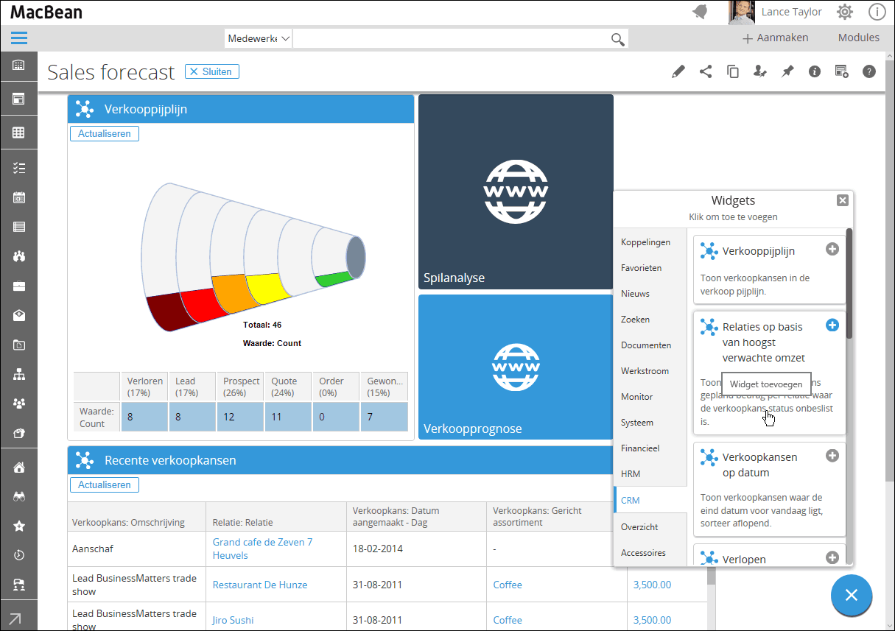Click the Sluiten button

tap(211, 71)
